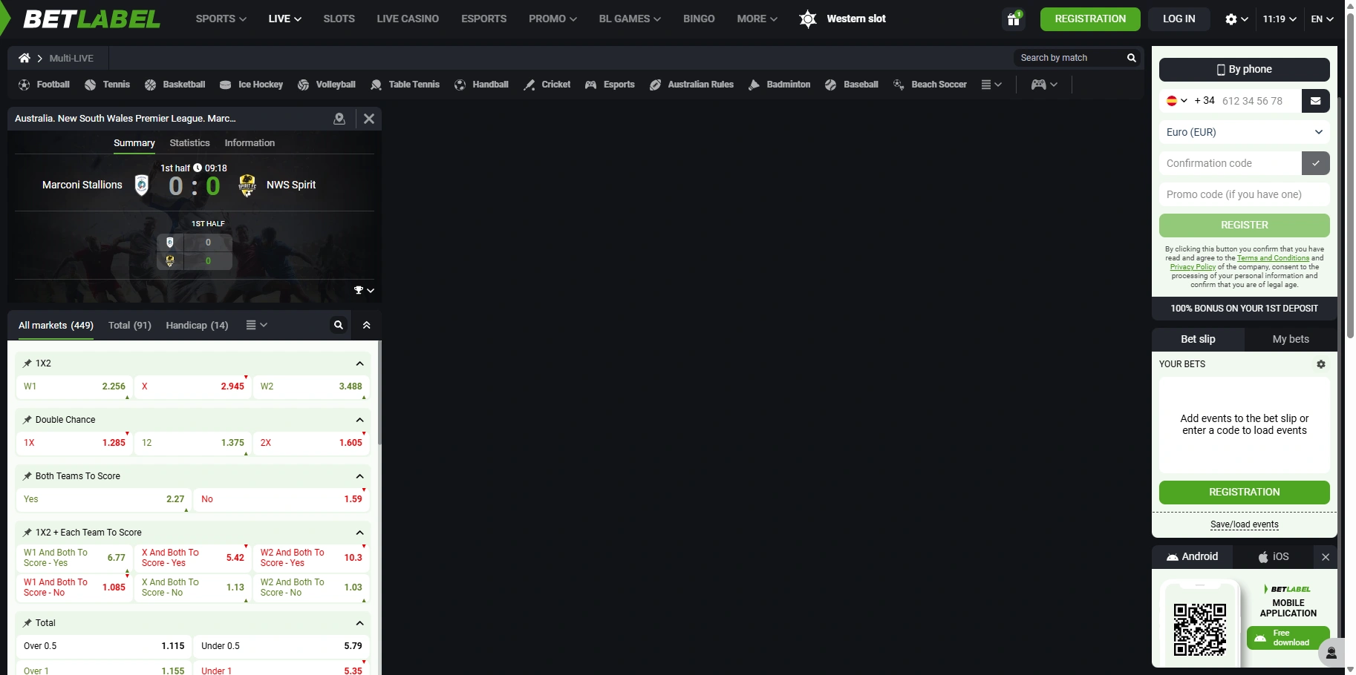Open the EN language dropdown
The width and height of the screenshot is (1356, 675).
pyautogui.click(x=1322, y=19)
